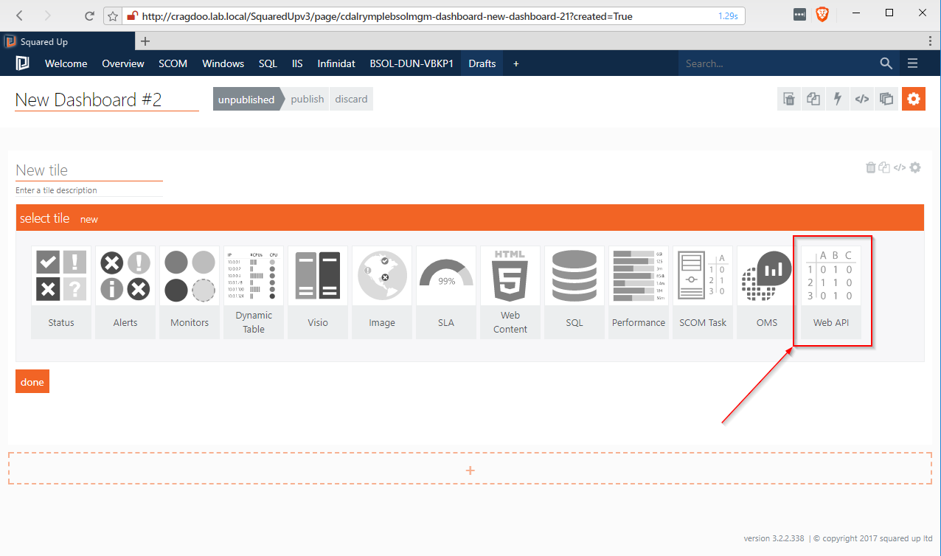Screen dimensions: 941x556
Task: Choose the Monitors tile icon
Action: coord(190,292)
